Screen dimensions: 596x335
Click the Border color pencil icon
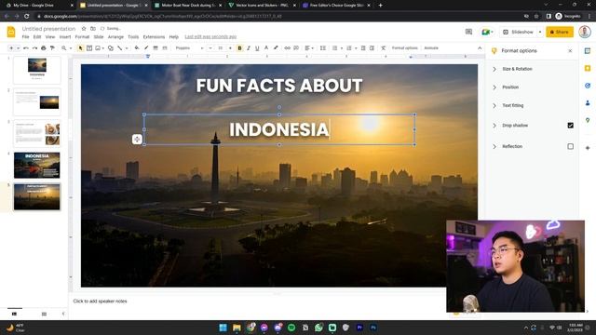146,48
